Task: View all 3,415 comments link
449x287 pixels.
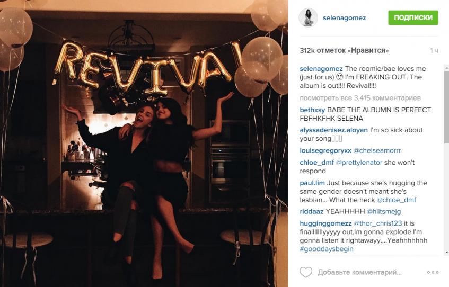Action: tap(360, 98)
